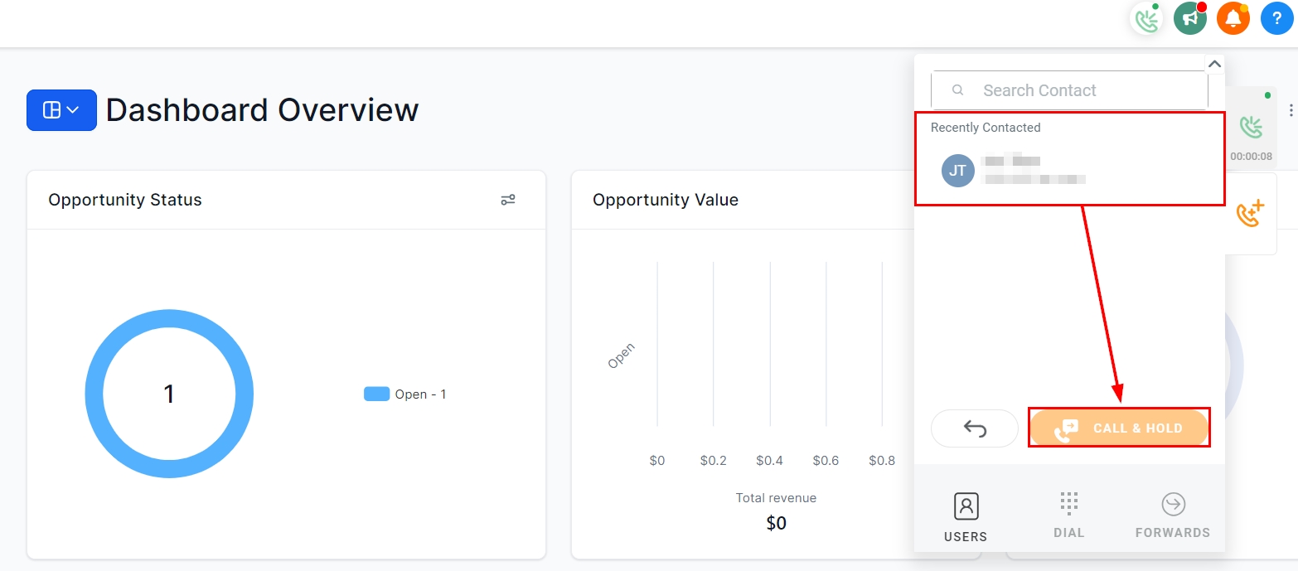
Task: Open the megaphone announcements icon
Action: (1189, 18)
